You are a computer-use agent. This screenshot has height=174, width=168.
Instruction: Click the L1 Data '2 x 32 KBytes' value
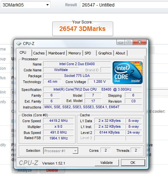coord(110,121)
